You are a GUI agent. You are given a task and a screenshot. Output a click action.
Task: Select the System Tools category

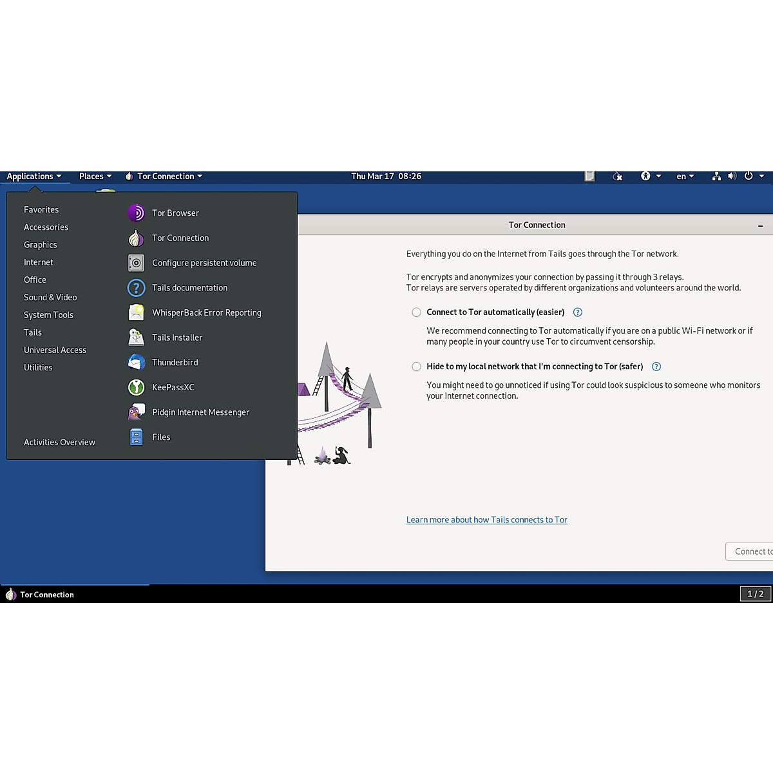[x=48, y=315]
